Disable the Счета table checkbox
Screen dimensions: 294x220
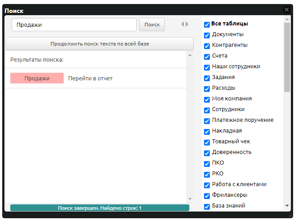point(207,57)
